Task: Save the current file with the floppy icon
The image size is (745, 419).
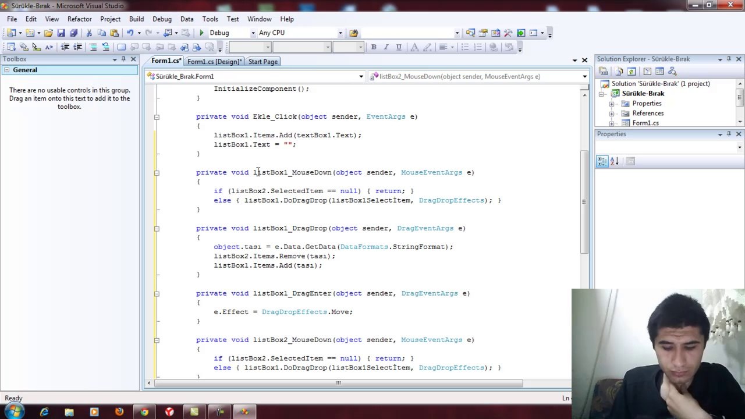Action: click(61, 33)
